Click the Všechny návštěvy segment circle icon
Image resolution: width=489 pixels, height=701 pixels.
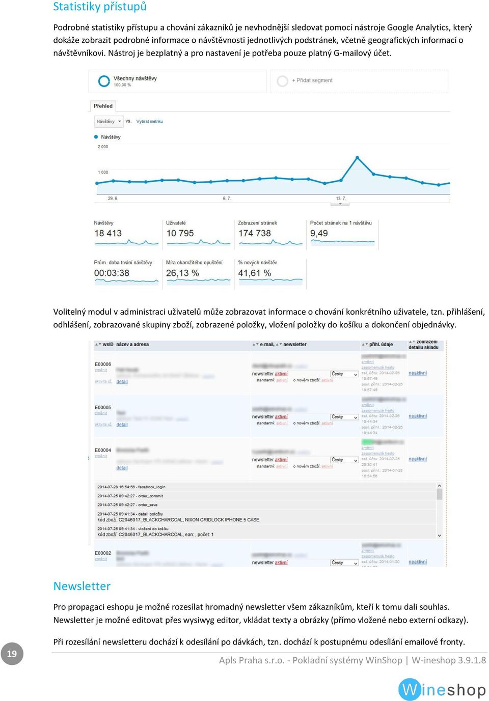tap(104, 81)
